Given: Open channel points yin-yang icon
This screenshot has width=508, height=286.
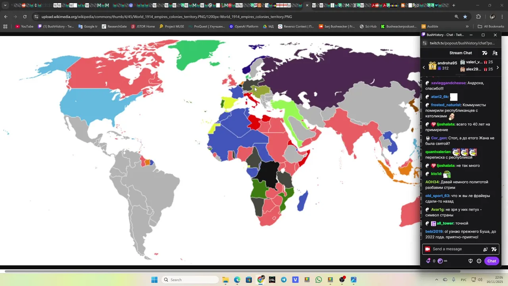Looking at the screenshot, I should 440,261.
